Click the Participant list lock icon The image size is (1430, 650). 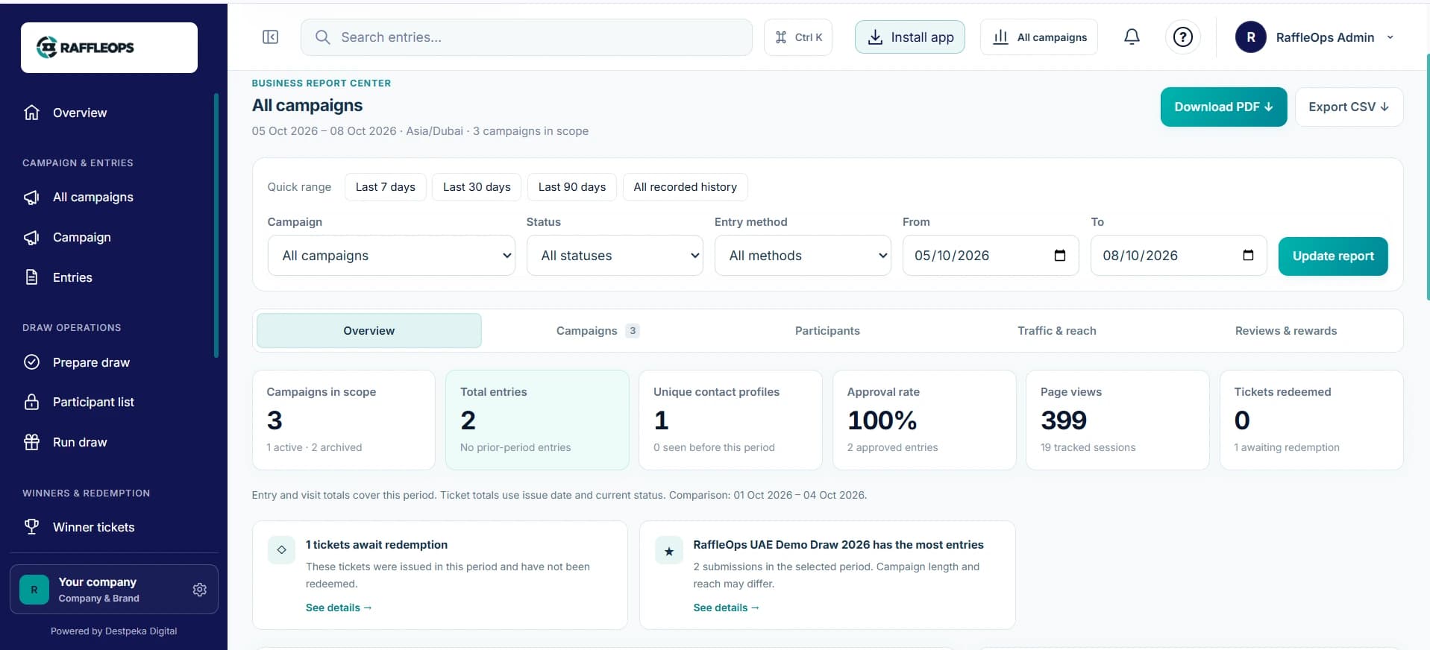click(31, 402)
